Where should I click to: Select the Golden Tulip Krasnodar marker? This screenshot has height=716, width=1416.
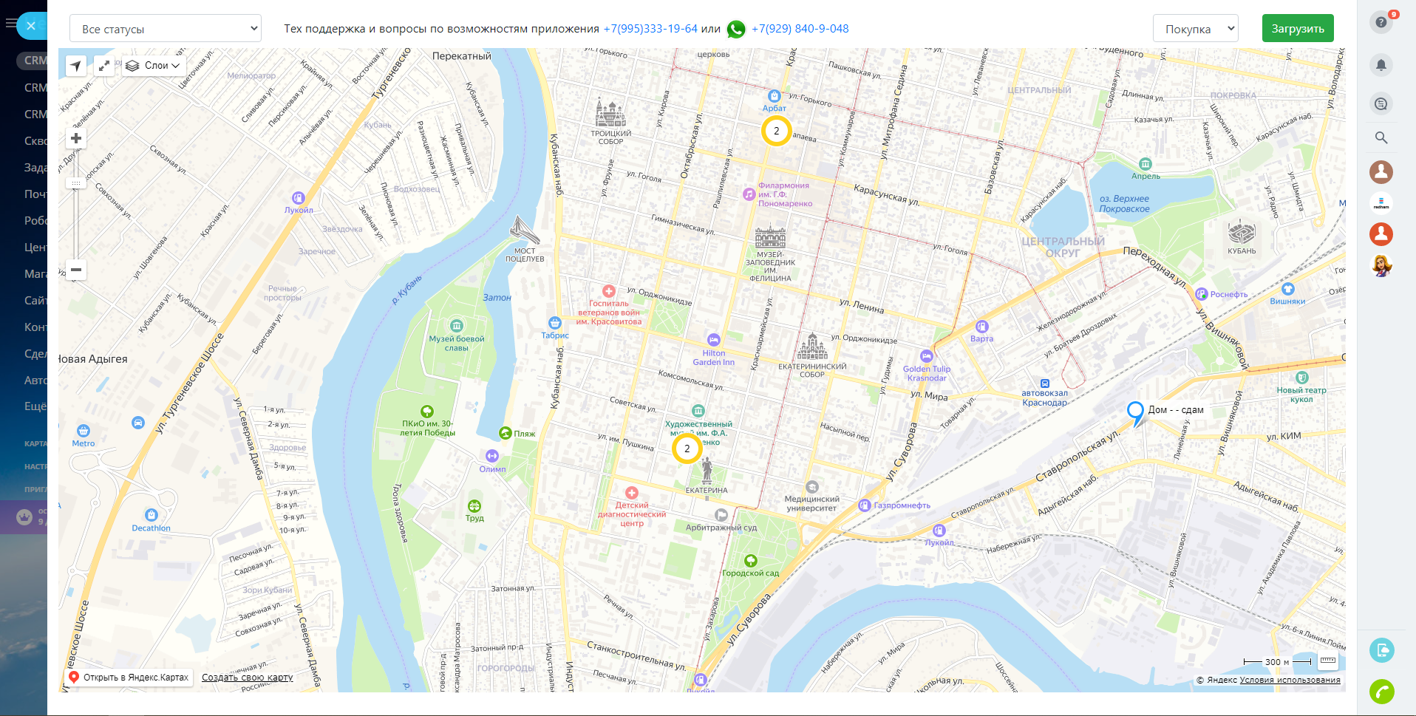[x=926, y=356]
